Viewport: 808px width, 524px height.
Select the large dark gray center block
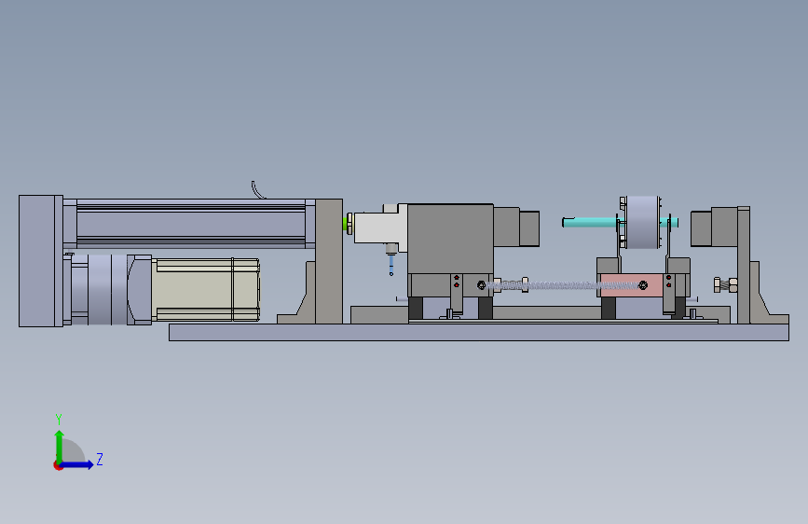click(450, 239)
